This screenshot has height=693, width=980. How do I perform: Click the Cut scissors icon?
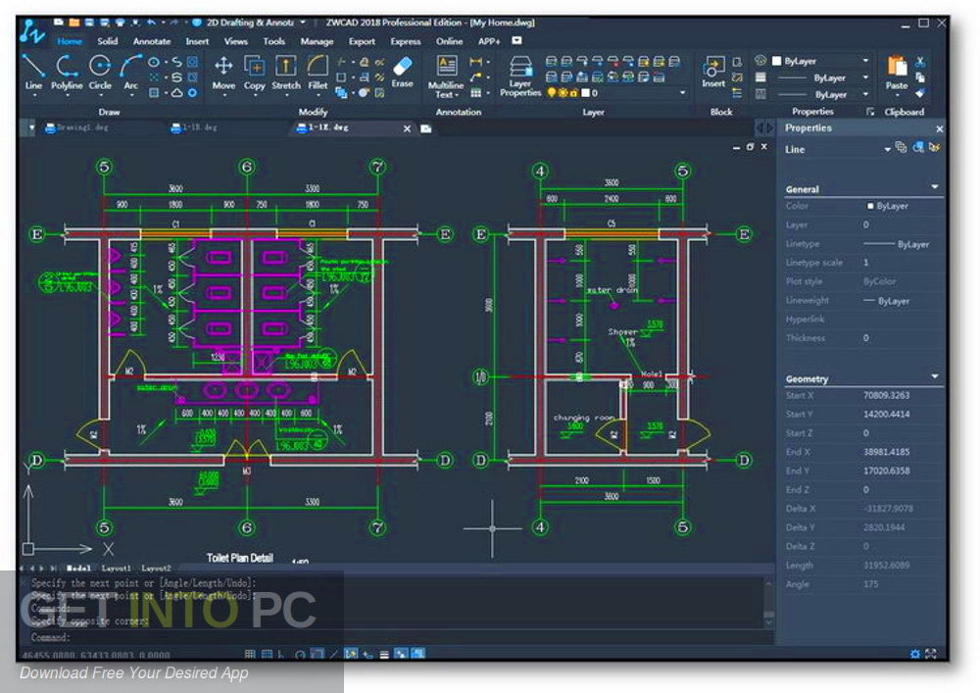point(920,61)
